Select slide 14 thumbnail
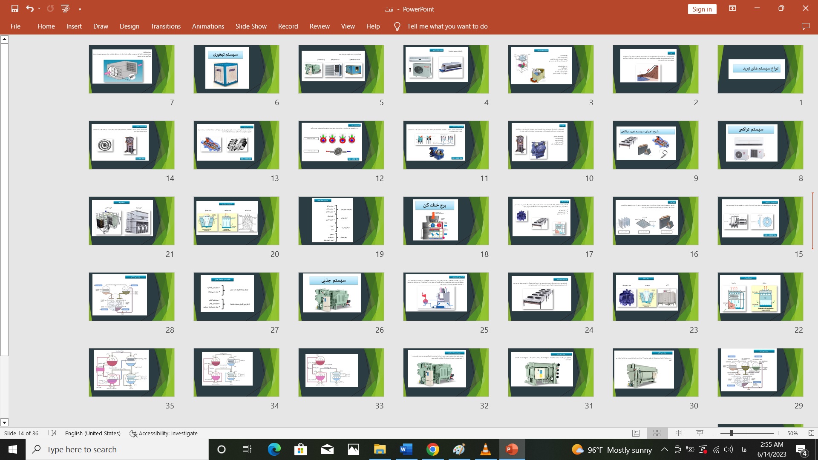This screenshot has width=818, height=460. coord(131,145)
